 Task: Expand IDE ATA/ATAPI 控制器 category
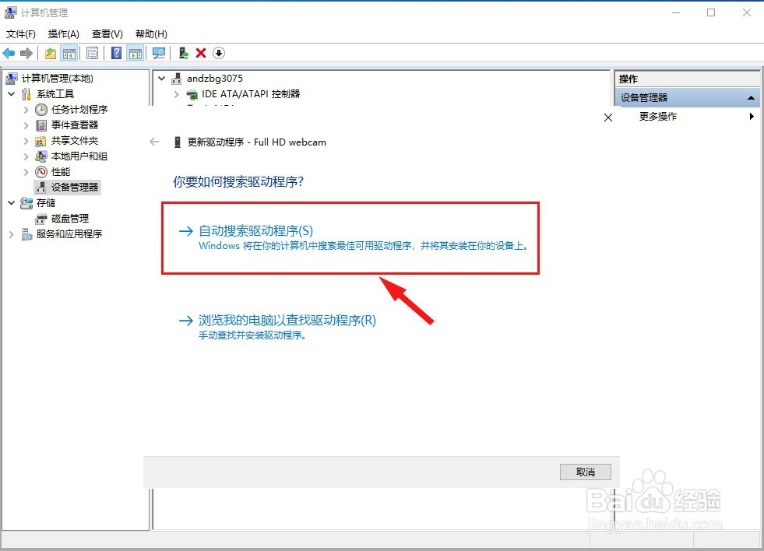(x=176, y=94)
